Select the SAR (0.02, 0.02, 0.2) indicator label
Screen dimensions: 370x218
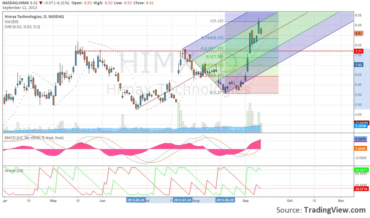[22, 27]
